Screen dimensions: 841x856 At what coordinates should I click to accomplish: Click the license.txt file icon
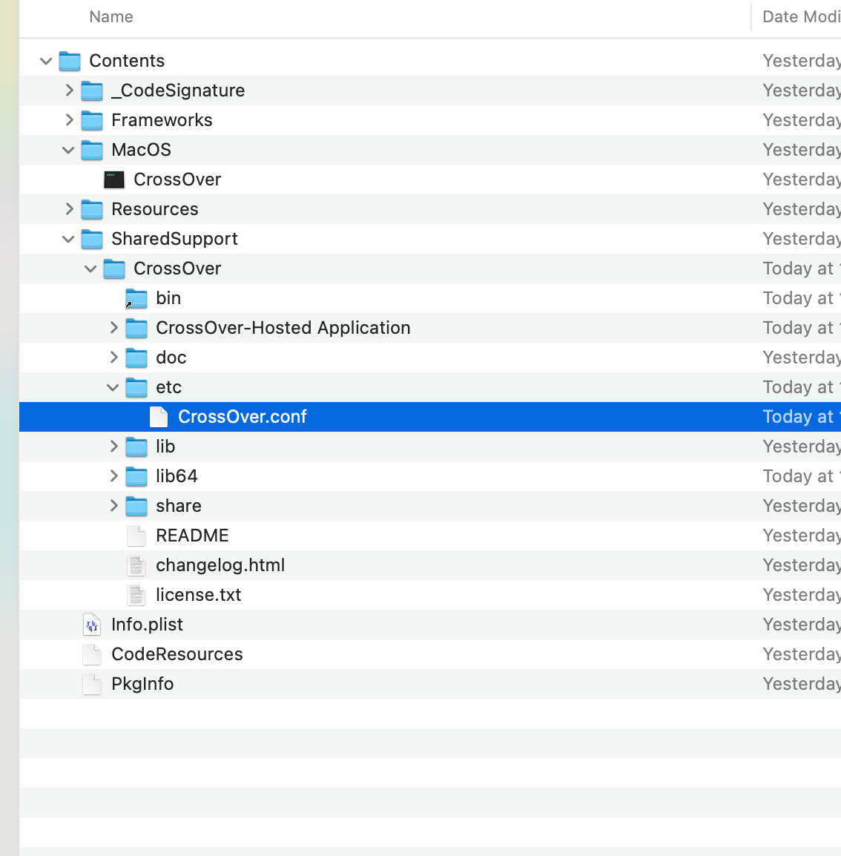coord(136,595)
